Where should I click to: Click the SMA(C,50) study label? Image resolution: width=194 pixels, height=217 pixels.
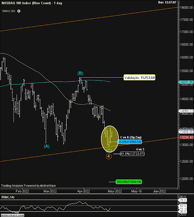9,11
